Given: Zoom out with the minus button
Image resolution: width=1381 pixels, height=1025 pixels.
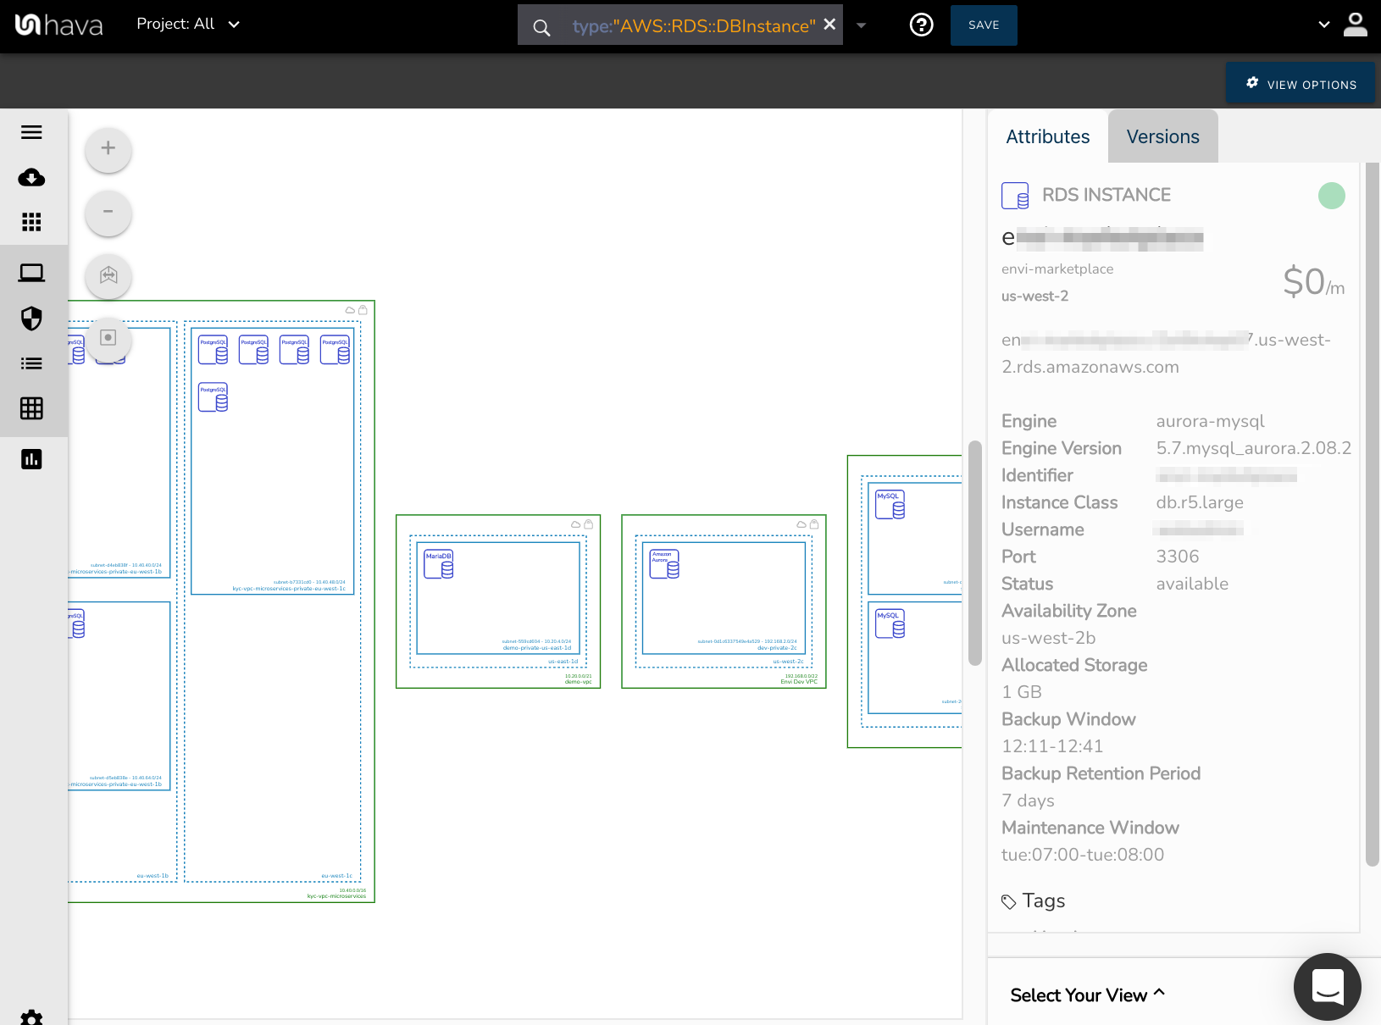Looking at the screenshot, I should [x=108, y=212].
